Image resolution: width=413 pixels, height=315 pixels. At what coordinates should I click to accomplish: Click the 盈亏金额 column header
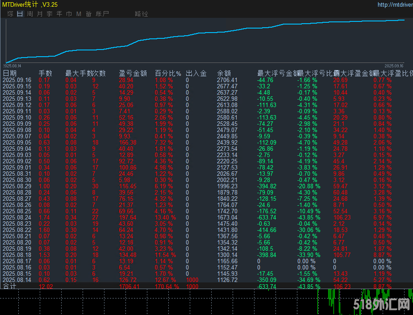[x=133, y=73]
